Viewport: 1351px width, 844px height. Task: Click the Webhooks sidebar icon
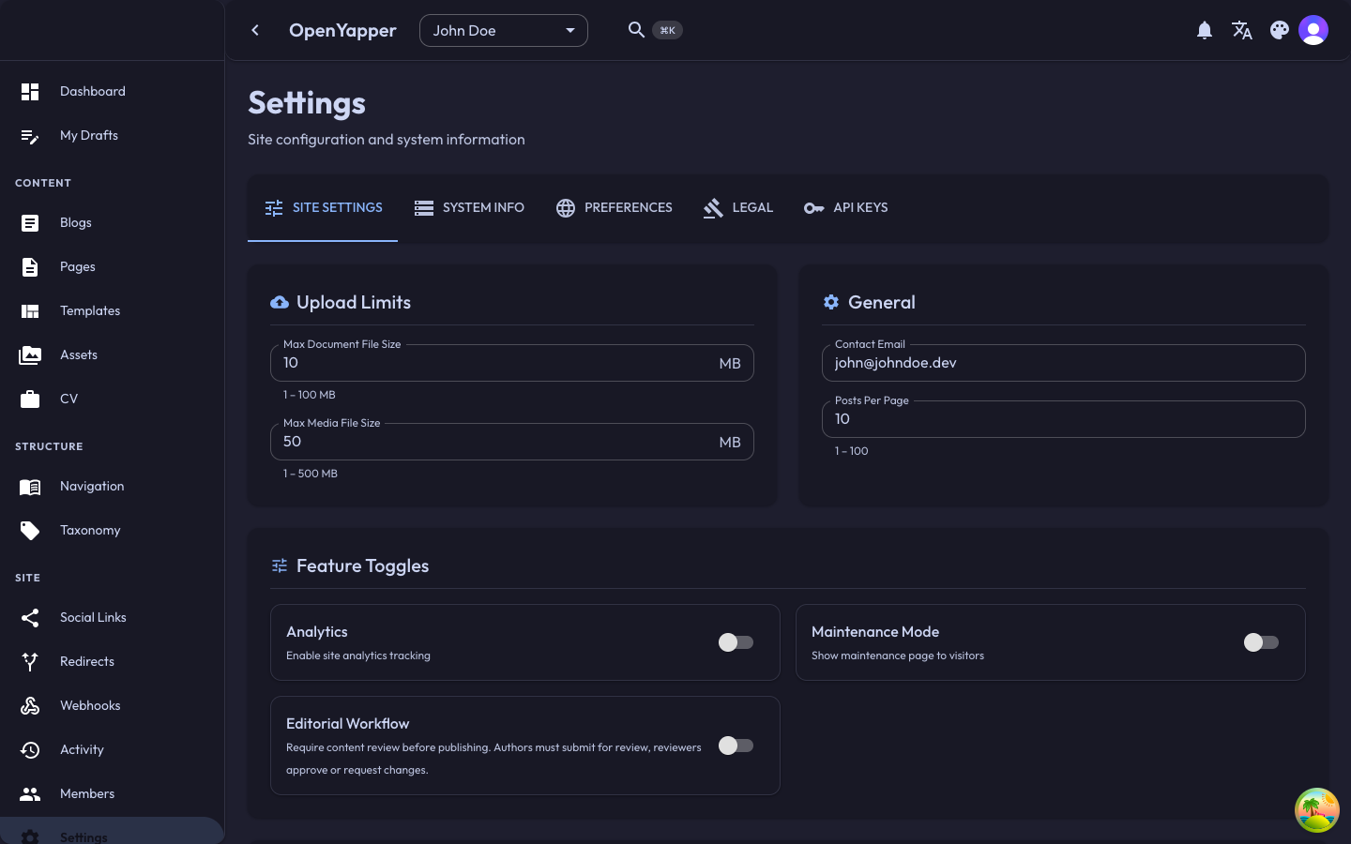[30, 705]
